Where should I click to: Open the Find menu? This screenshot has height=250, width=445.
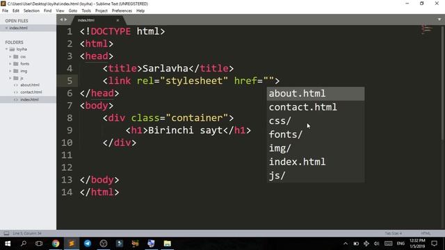pos(48,11)
